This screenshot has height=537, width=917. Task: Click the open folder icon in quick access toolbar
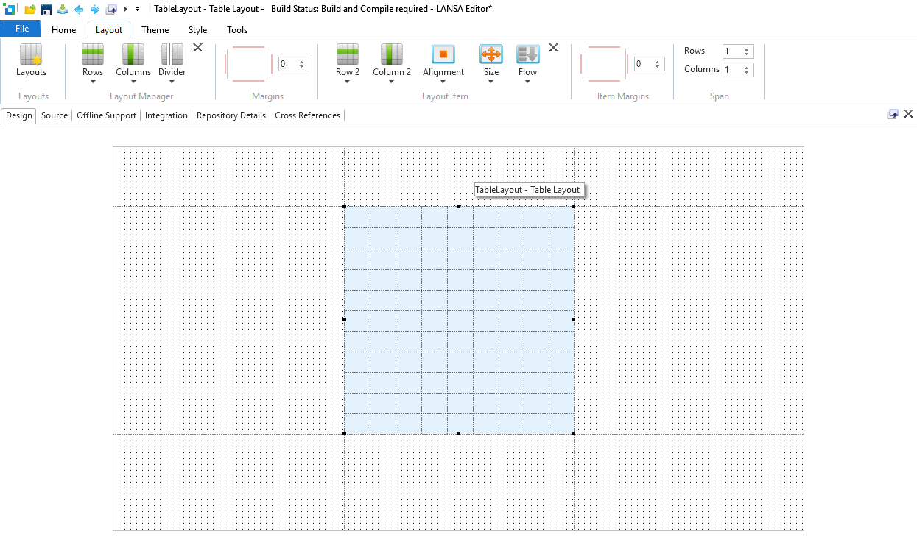coord(30,9)
